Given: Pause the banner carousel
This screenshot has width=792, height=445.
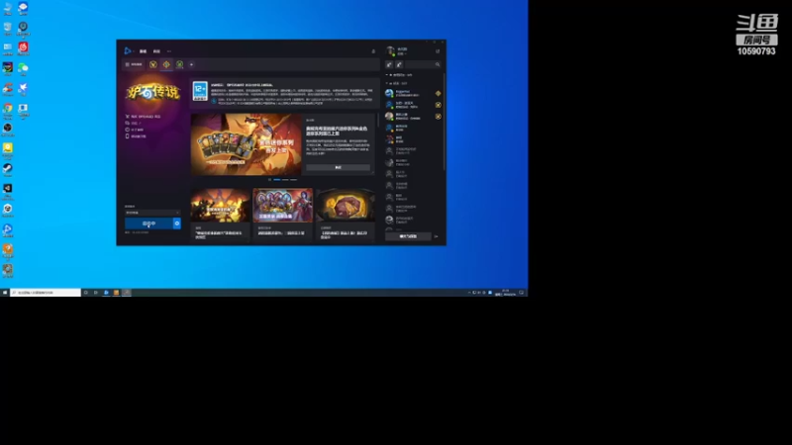Looking at the screenshot, I should tap(269, 180).
